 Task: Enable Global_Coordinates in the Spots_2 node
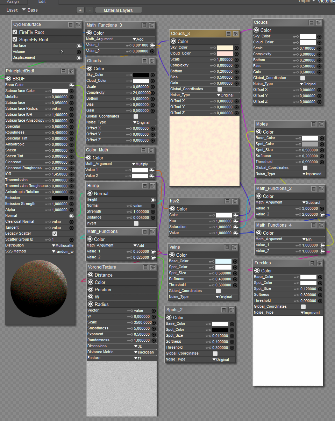click(x=215, y=354)
